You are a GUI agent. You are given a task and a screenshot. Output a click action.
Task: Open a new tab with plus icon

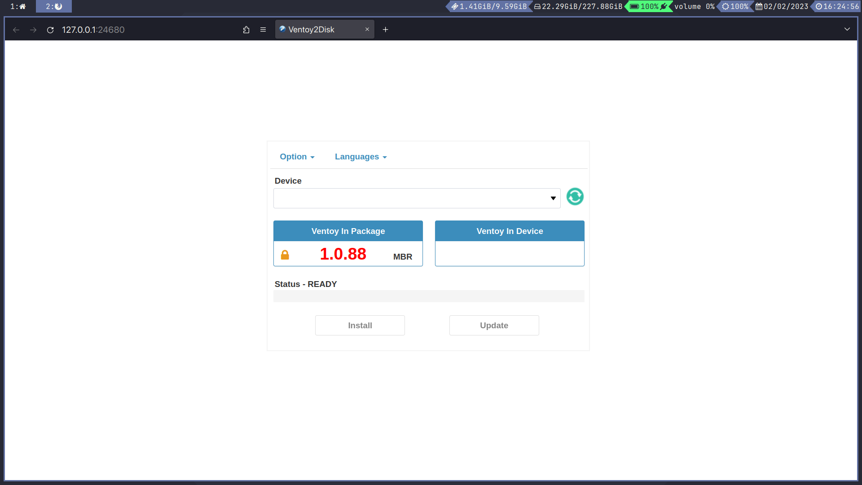385,30
